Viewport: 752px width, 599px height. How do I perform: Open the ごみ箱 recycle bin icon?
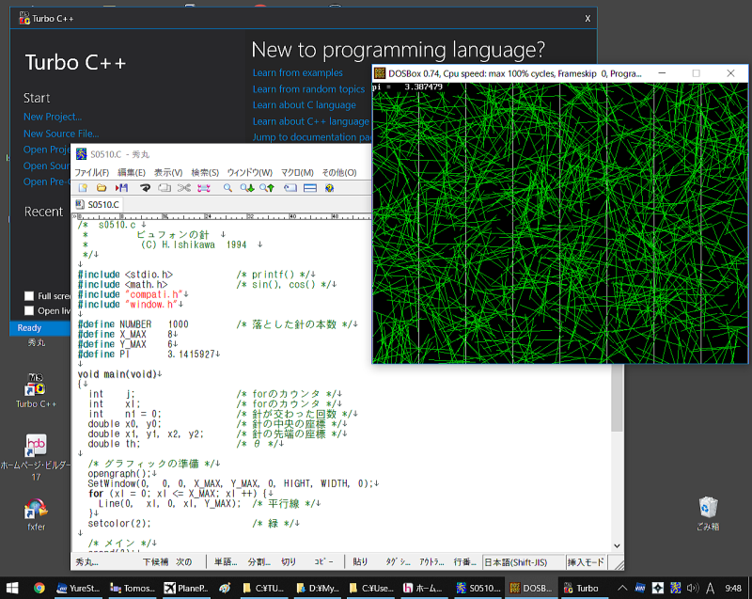point(708,514)
